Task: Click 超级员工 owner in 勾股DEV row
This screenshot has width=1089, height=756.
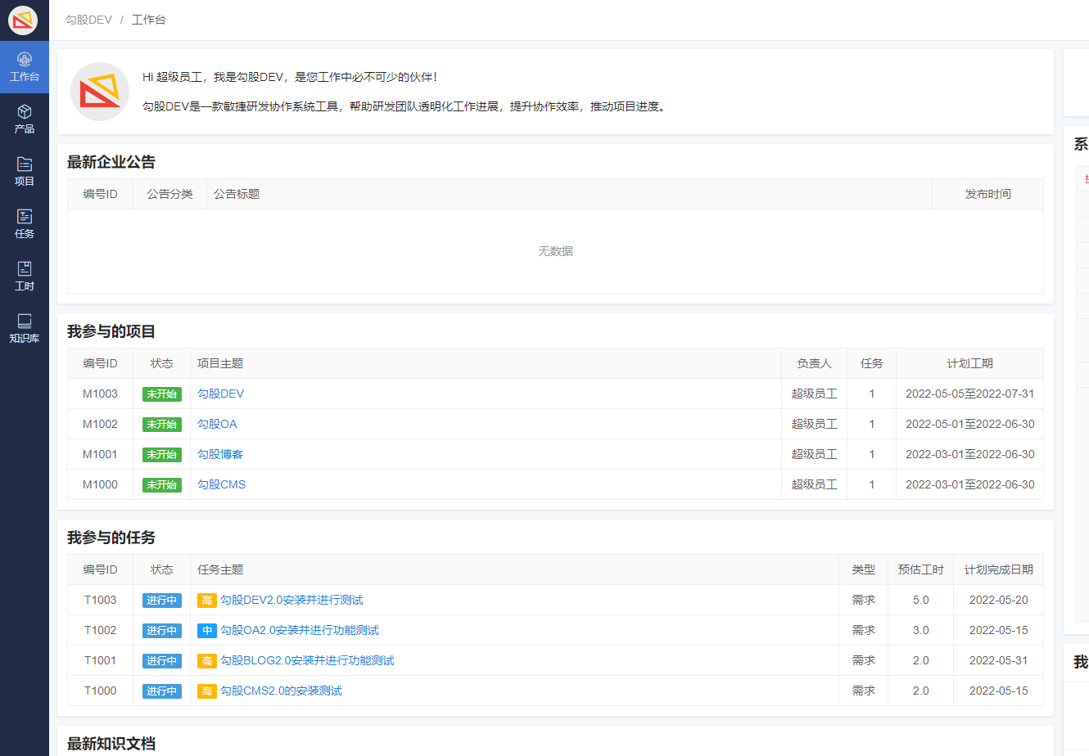Action: coord(814,394)
